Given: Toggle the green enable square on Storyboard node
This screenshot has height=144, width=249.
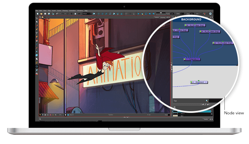Looking at the screenshot, I should pyautogui.click(x=191, y=82).
